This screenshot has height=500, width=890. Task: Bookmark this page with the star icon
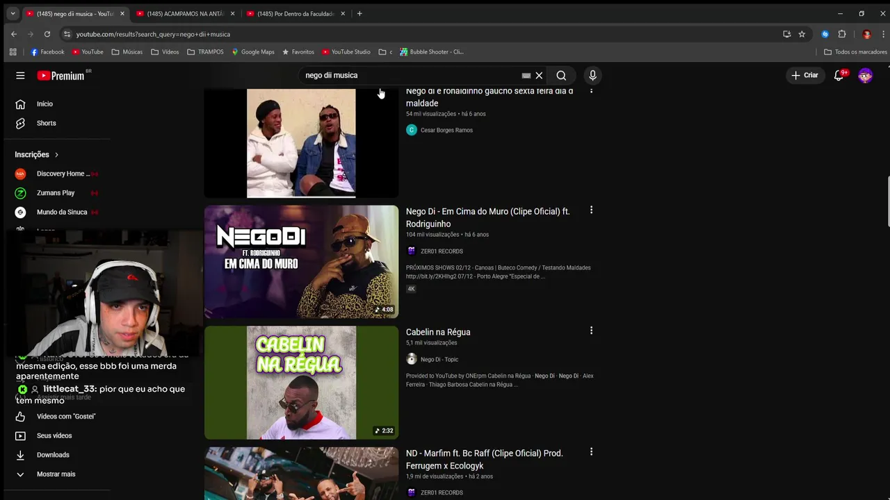(802, 34)
